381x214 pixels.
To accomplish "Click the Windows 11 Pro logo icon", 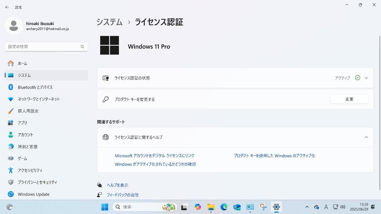I will [x=109, y=45].
